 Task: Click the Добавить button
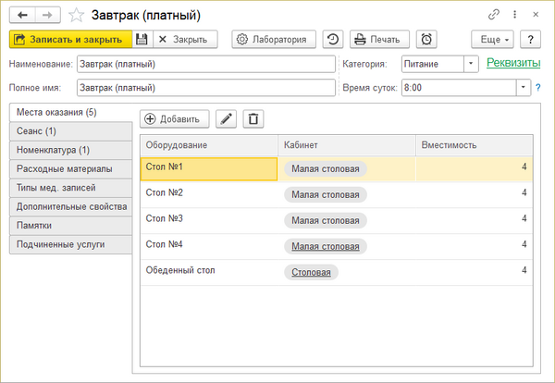[175, 119]
